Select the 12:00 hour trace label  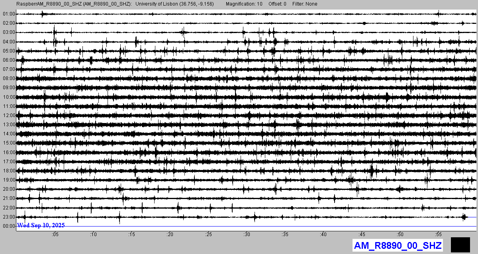coord(9,115)
